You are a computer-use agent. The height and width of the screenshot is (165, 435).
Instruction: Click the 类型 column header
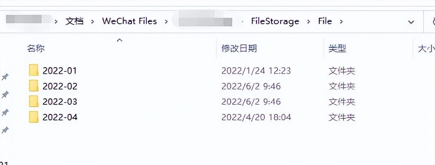point(337,48)
